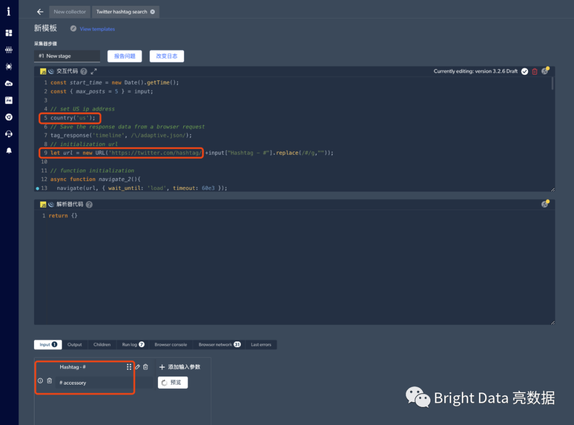Select the Browser network tab
This screenshot has width=574, height=425.
pos(220,344)
